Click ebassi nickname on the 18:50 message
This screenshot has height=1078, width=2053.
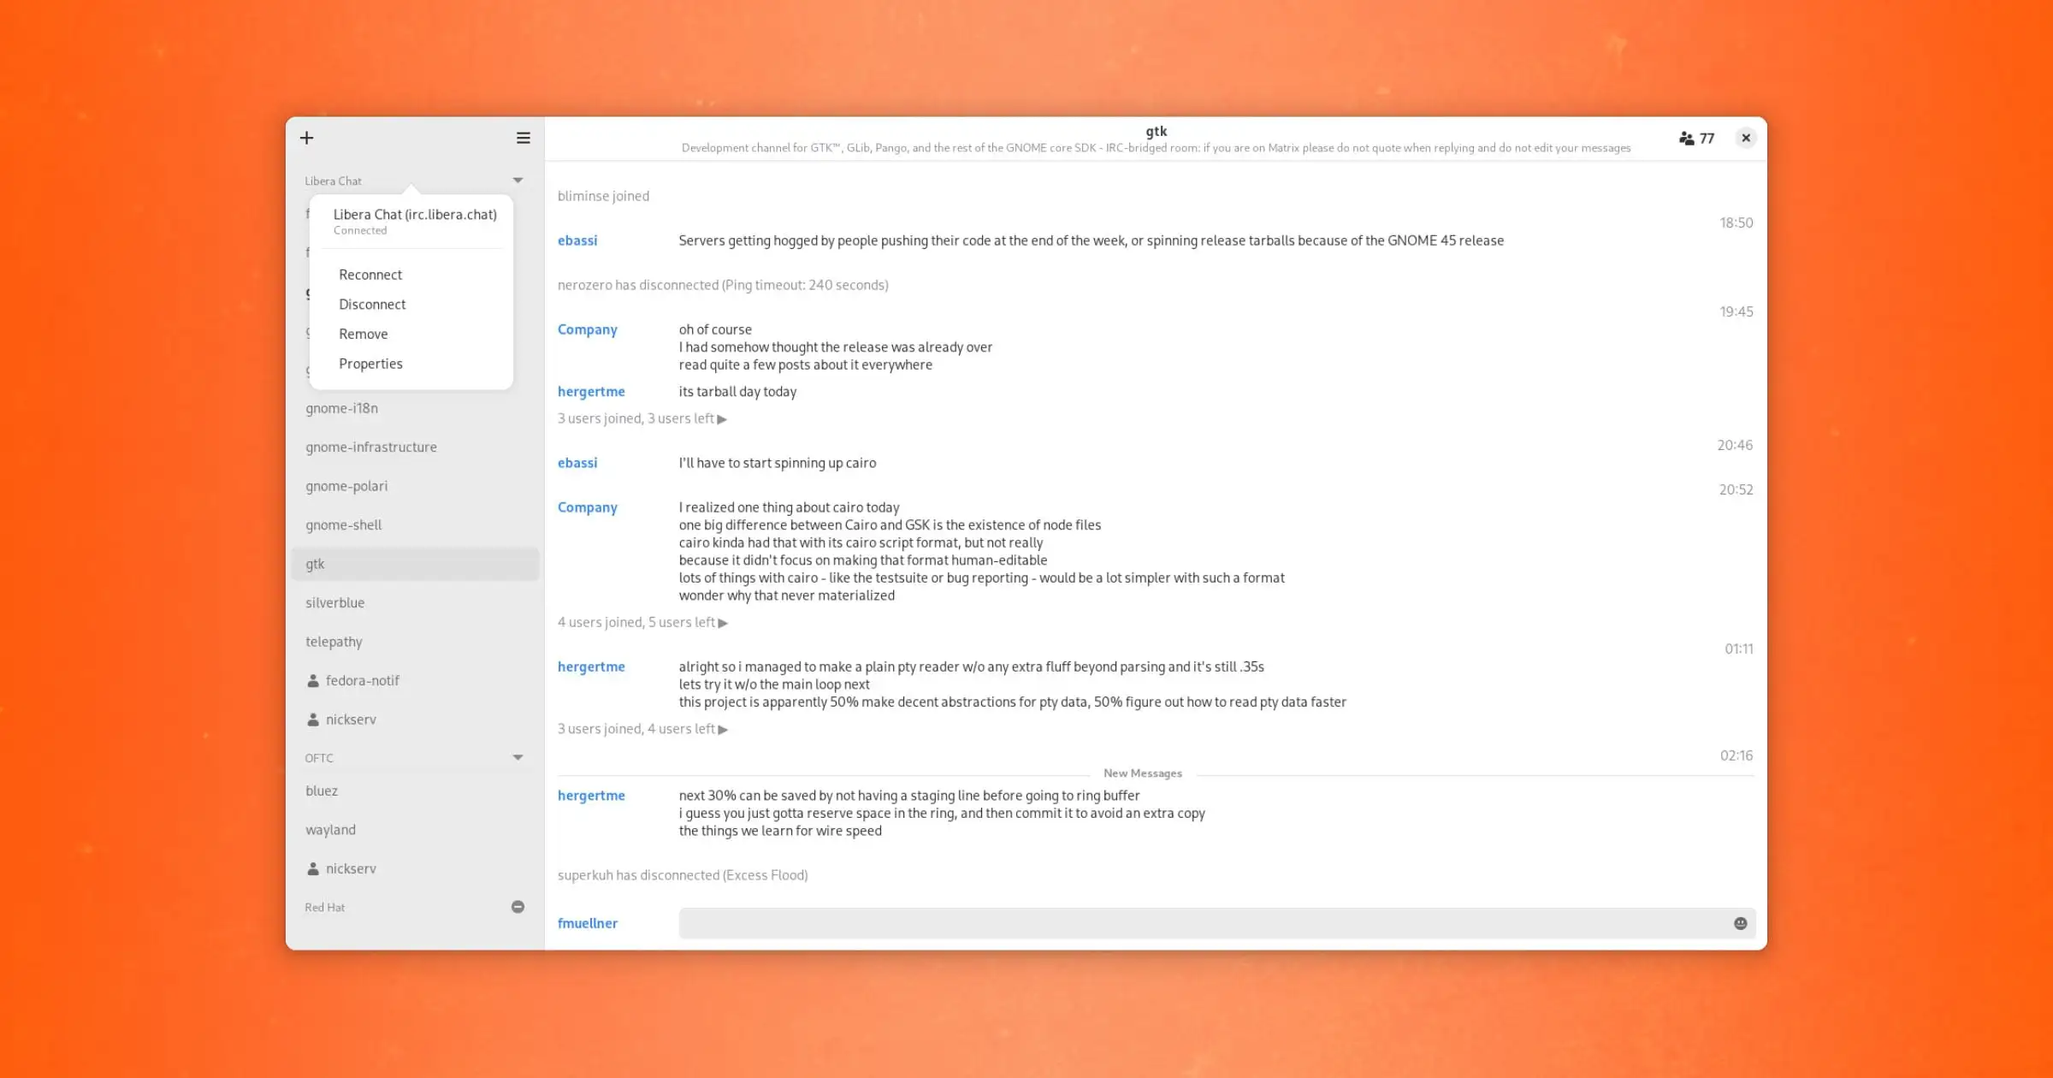tap(577, 240)
